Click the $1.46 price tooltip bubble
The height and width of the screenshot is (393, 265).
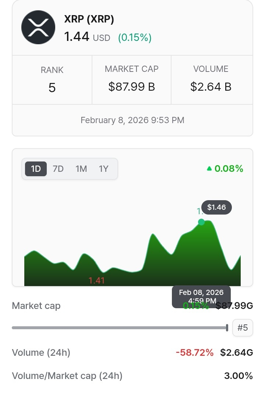tap(216, 207)
